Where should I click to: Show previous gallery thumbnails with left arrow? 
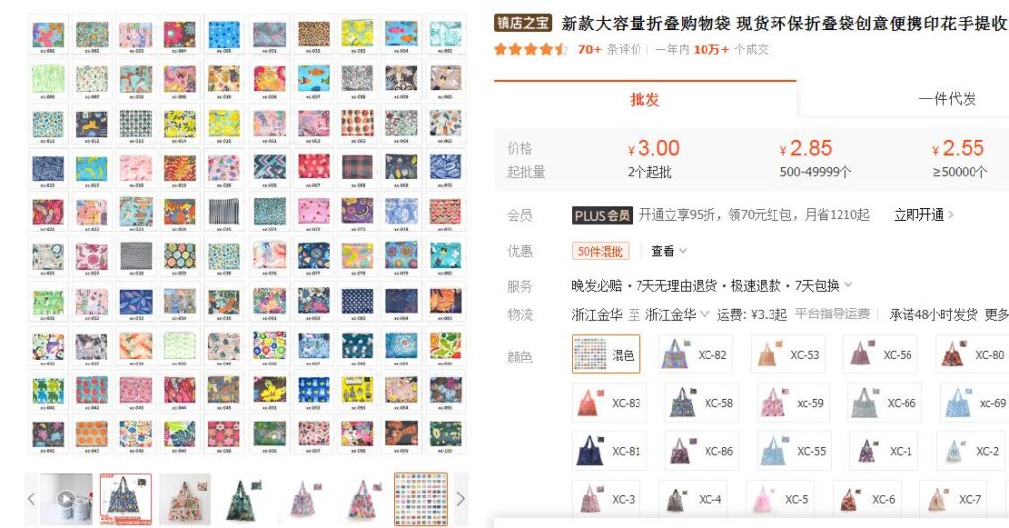[31, 499]
